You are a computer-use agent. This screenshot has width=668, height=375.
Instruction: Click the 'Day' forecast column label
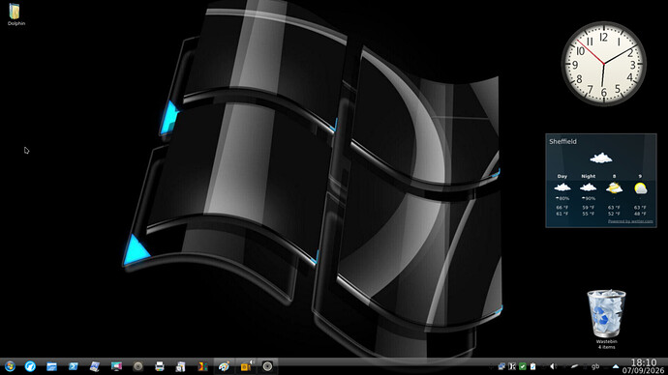562,176
